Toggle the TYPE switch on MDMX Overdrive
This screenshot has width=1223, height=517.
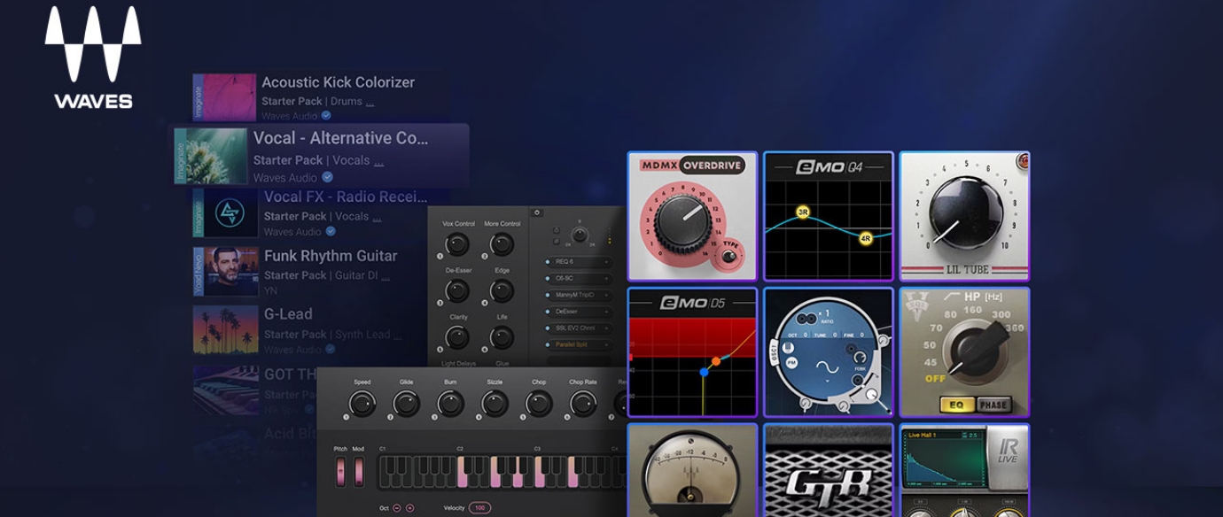pos(728,257)
